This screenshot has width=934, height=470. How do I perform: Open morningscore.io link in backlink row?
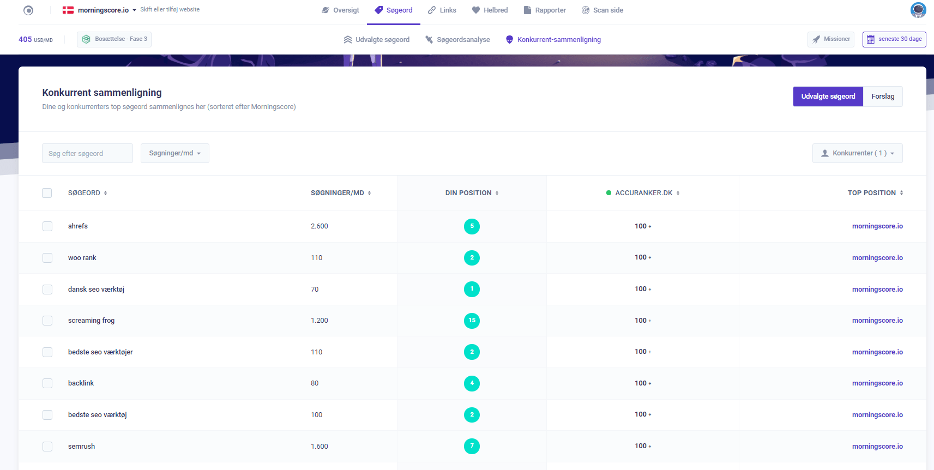877,383
